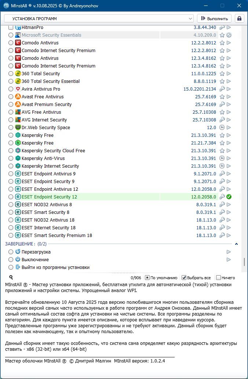Click Kaspersky Free version 21.21.7.384
The height and width of the screenshot is (379, 248).
coord(204,143)
